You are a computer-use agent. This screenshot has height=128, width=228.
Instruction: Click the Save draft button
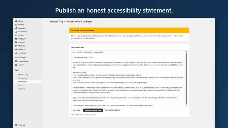pyautogui.click(x=76, y=110)
